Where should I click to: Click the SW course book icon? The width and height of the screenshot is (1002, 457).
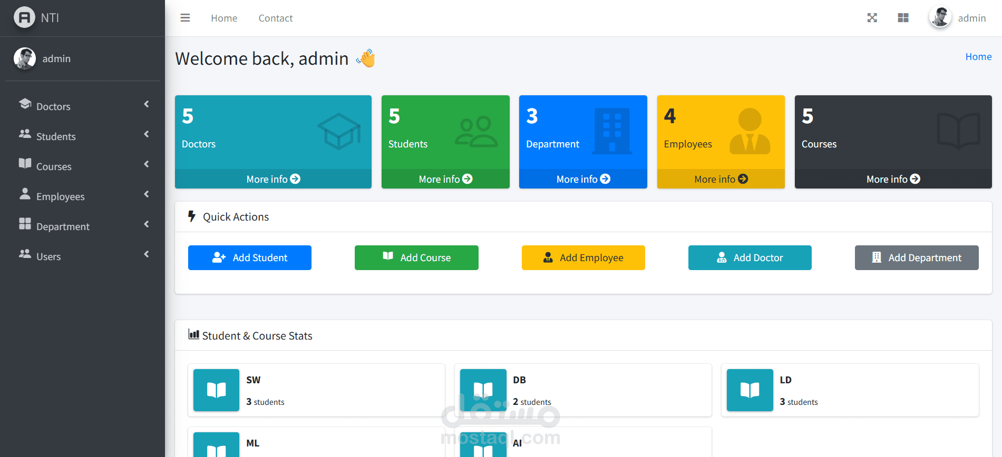tap(216, 390)
